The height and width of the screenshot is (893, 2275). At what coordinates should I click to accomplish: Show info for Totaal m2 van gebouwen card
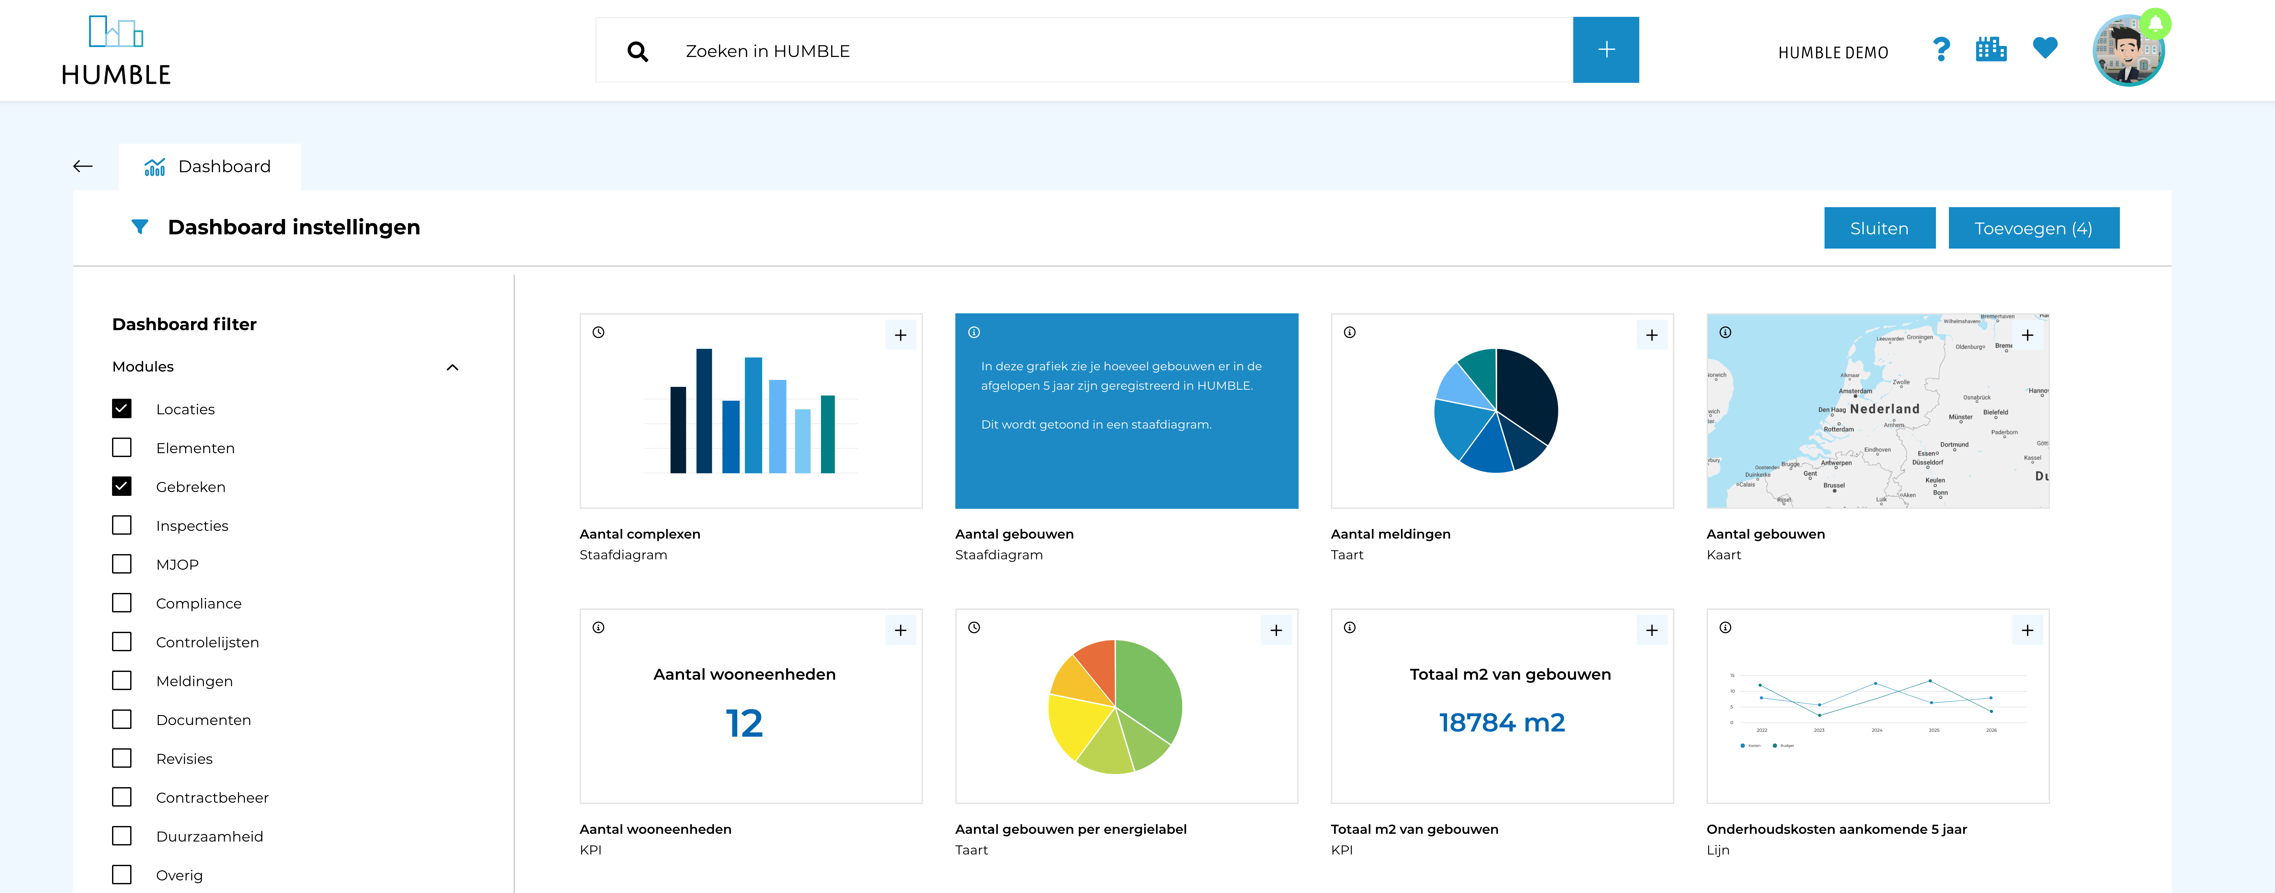click(1349, 627)
